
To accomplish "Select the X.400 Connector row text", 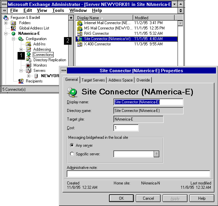I will point(97,44).
